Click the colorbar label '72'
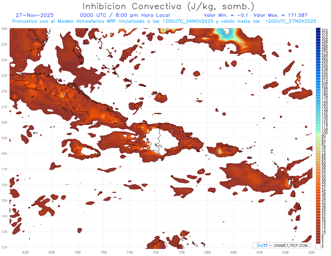This screenshot has width=331, height=256. click(x=324, y=152)
